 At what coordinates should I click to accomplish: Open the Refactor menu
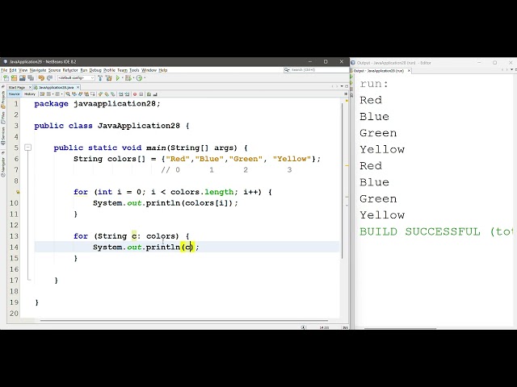[x=70, y=70]
